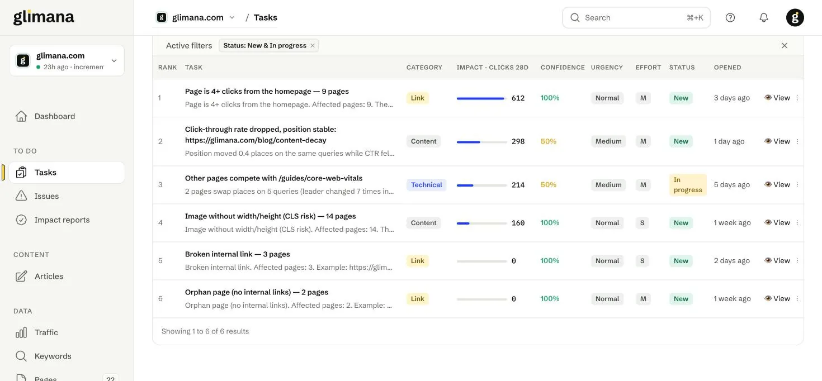Clear all active filters with X
The image size is (822, 381).
tap(785, 46)
